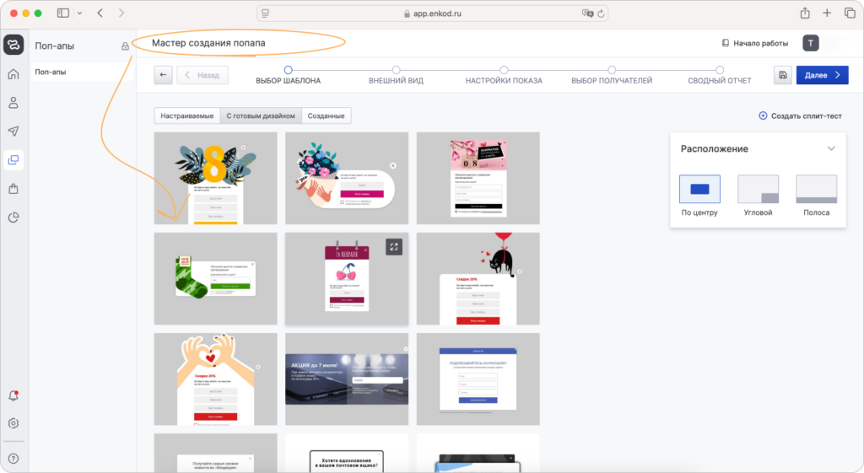Viewport: 864px width, 473px height.
Task: Select the February 14 calendar template
Action: pos(347,278)
